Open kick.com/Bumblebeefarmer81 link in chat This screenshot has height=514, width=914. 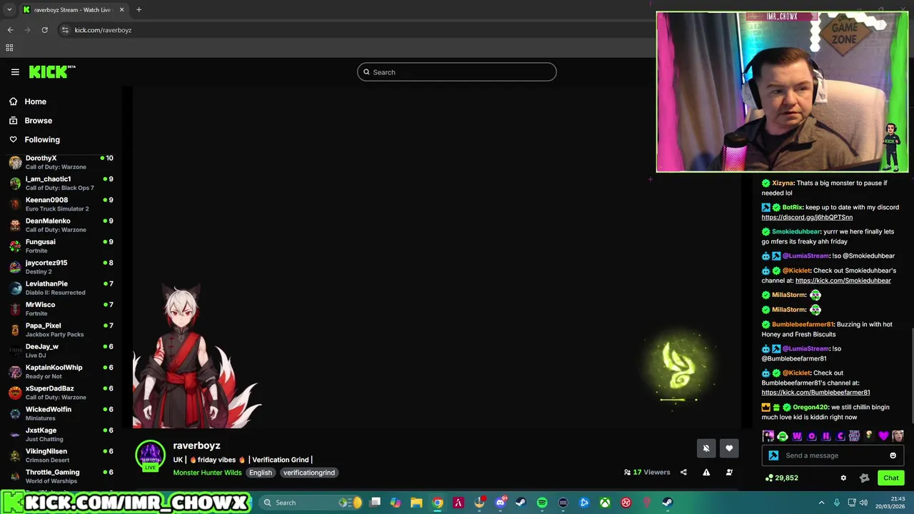coord(815,392)
